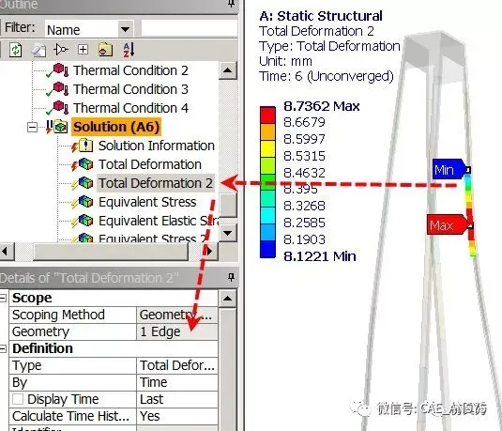The image size is (502, 431).
Task: Click the Solution Information icon
Action: click(x=85, y=146)
